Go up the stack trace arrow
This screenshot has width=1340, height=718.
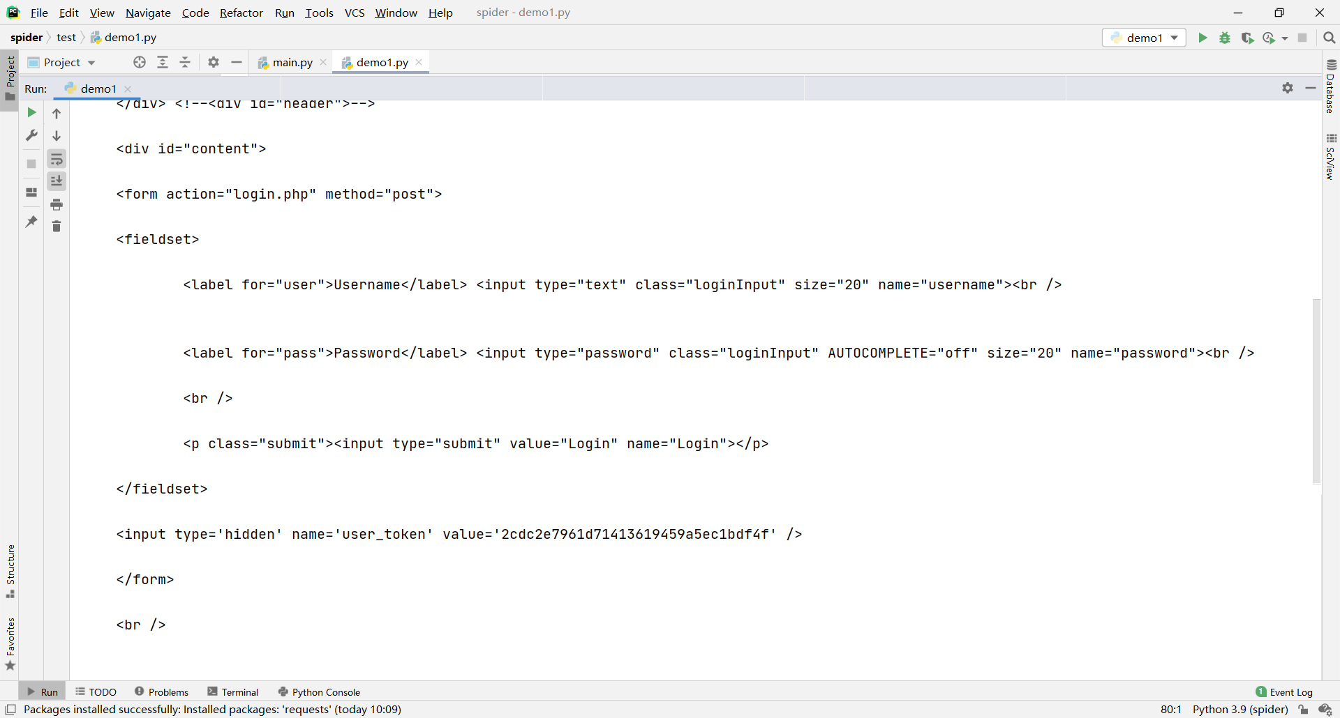tap(57, 113)
